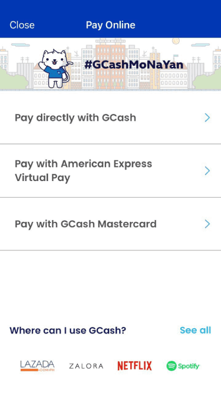The height and width of the screenshot is (394, 221).
Task: Click chevron beside GCash Mastercard
Action: tap(207, 224)
